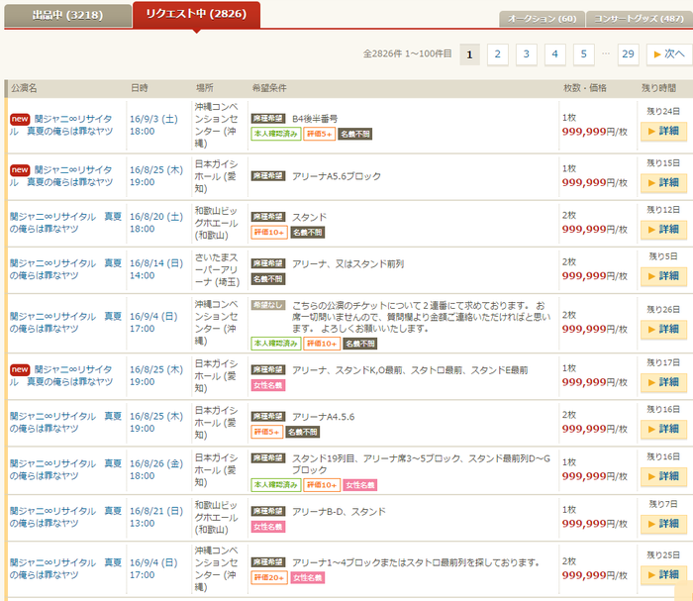
Task: Switch to the 出品中 (3218) tab
Action: pyautogui.click(x=67, y=16)
